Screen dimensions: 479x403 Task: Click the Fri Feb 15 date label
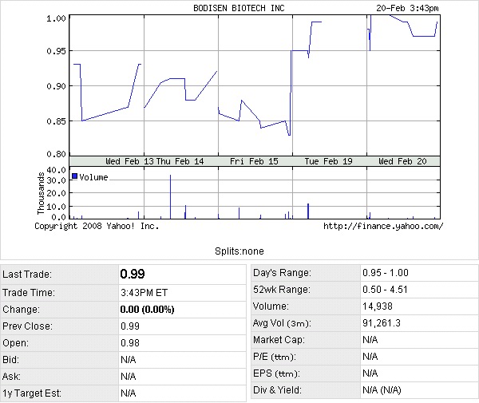coord(254,161)
